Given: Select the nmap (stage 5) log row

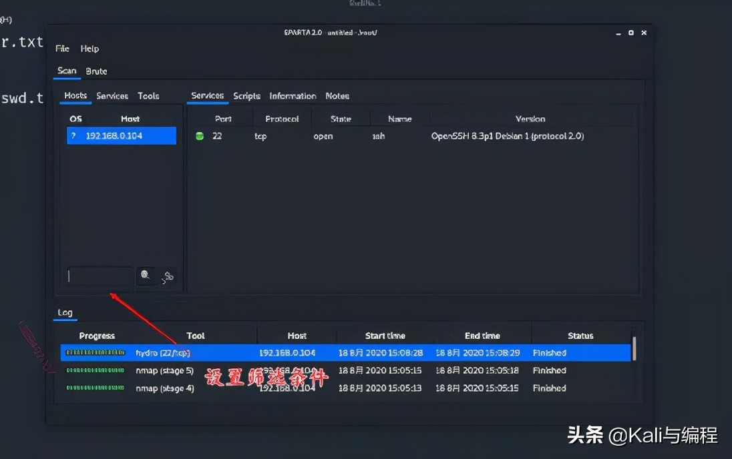Looking at the screenshot, I should 345,370.
